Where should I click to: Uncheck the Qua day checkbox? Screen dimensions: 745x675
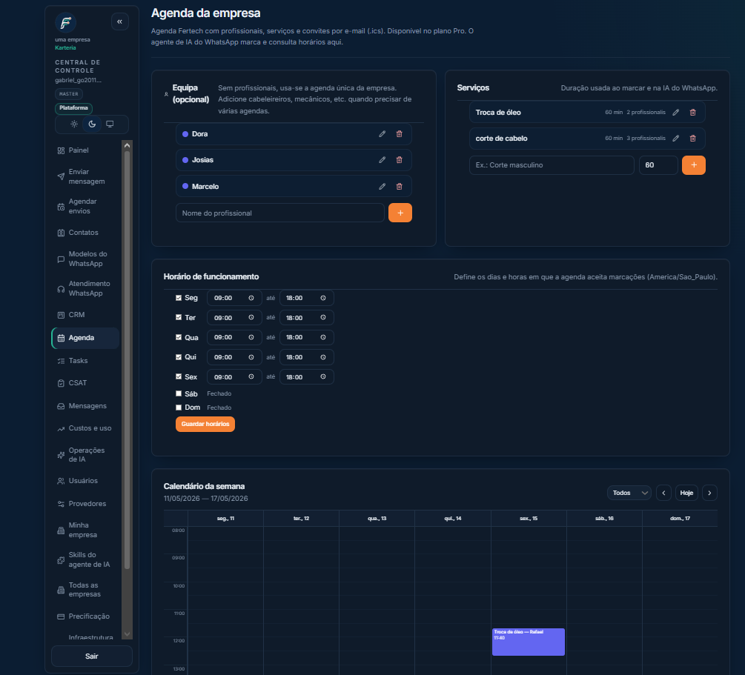tap(179, 337)
